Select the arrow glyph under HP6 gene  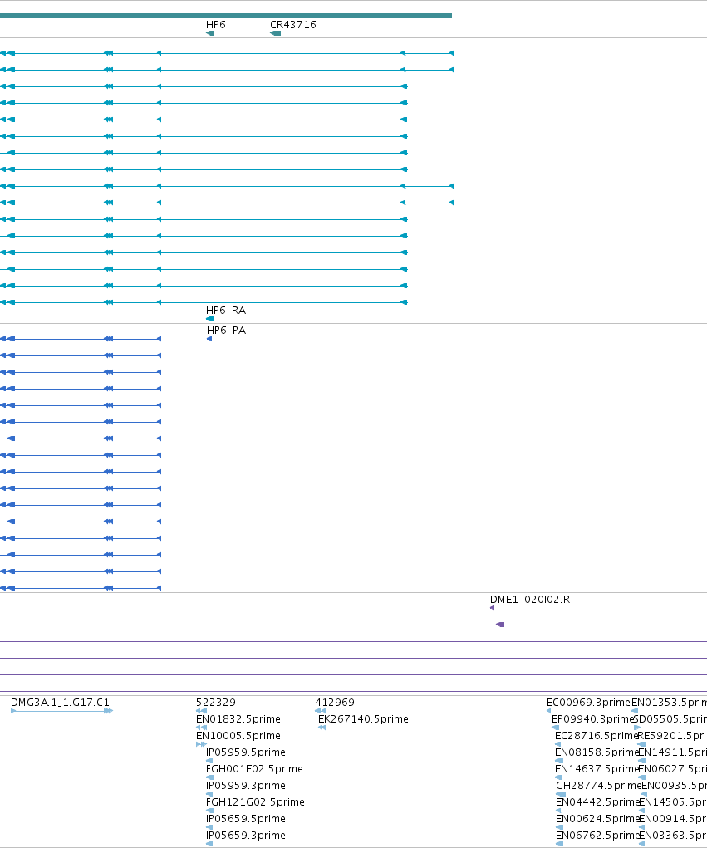(x=210, y=33)
